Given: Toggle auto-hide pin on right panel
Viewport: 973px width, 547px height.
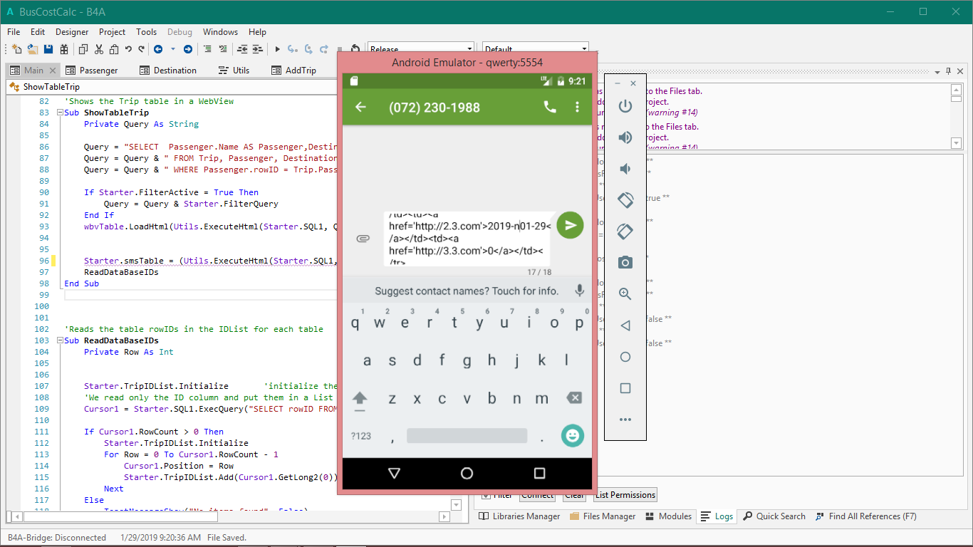Looking at the screenshot, I should click(x=948, y=71).
